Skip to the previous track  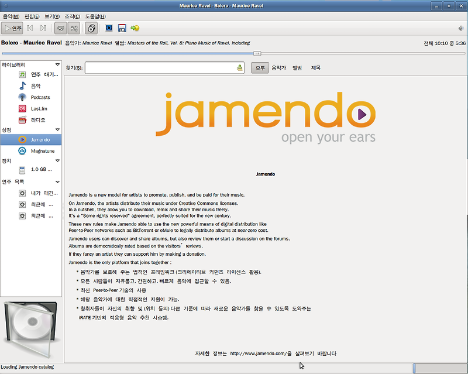pos(30,28)
